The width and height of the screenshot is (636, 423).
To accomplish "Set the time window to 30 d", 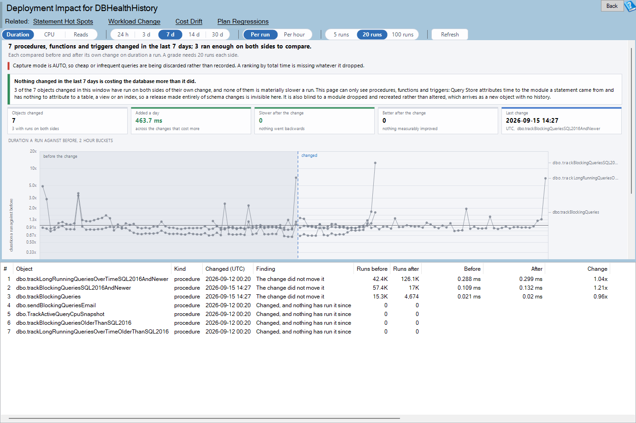I will pos(218,35).
